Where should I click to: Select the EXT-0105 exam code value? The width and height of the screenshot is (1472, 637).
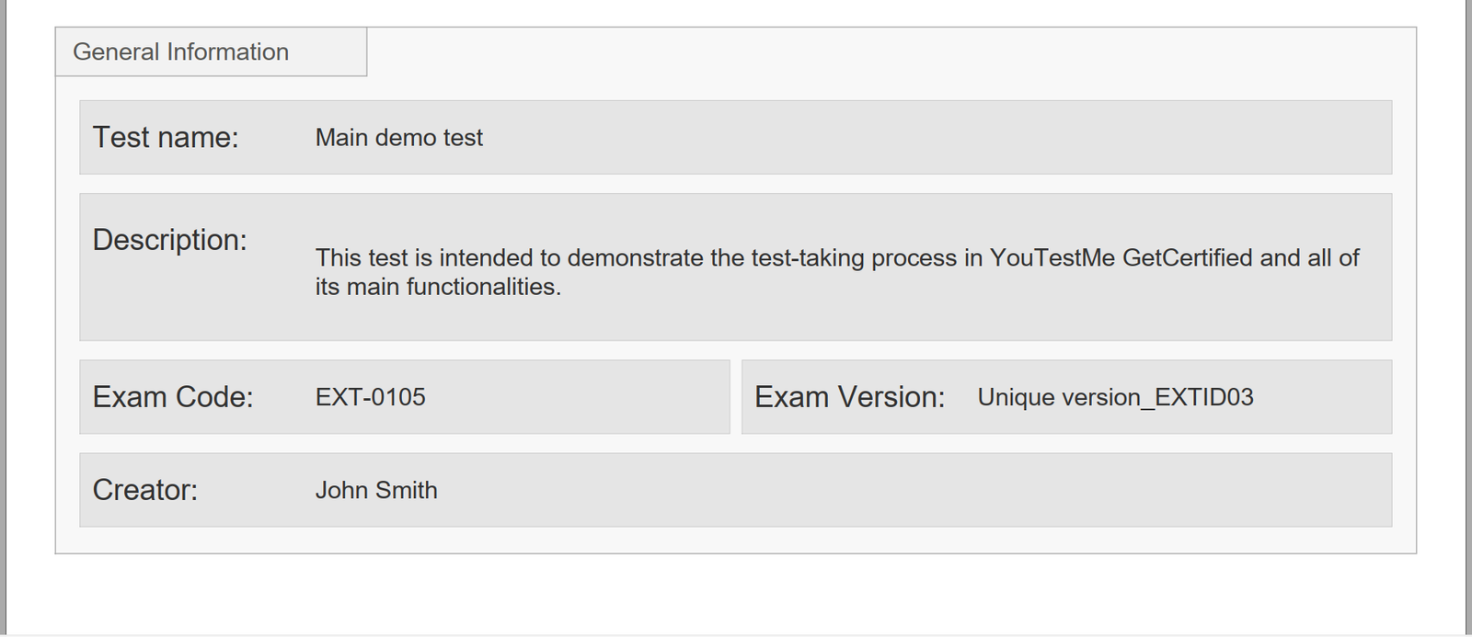pos(370,397)
